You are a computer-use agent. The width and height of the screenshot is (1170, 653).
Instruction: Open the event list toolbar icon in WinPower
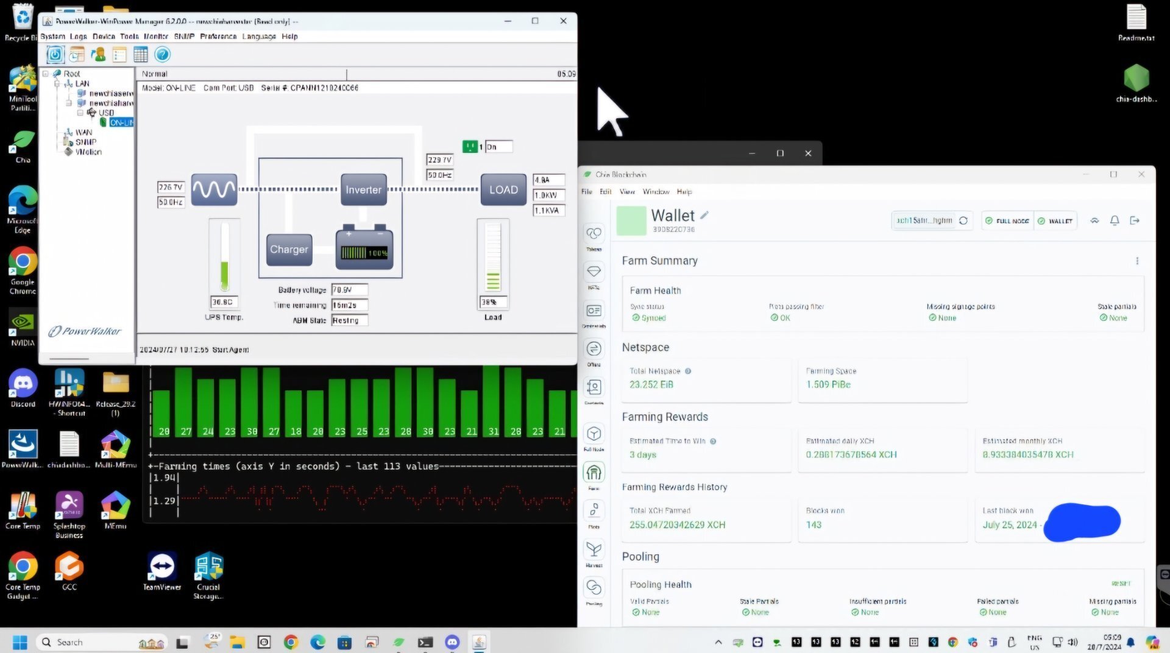[119, 55]
